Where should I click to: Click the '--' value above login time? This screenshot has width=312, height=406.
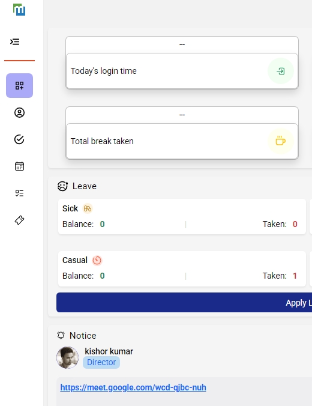[182, 44]
